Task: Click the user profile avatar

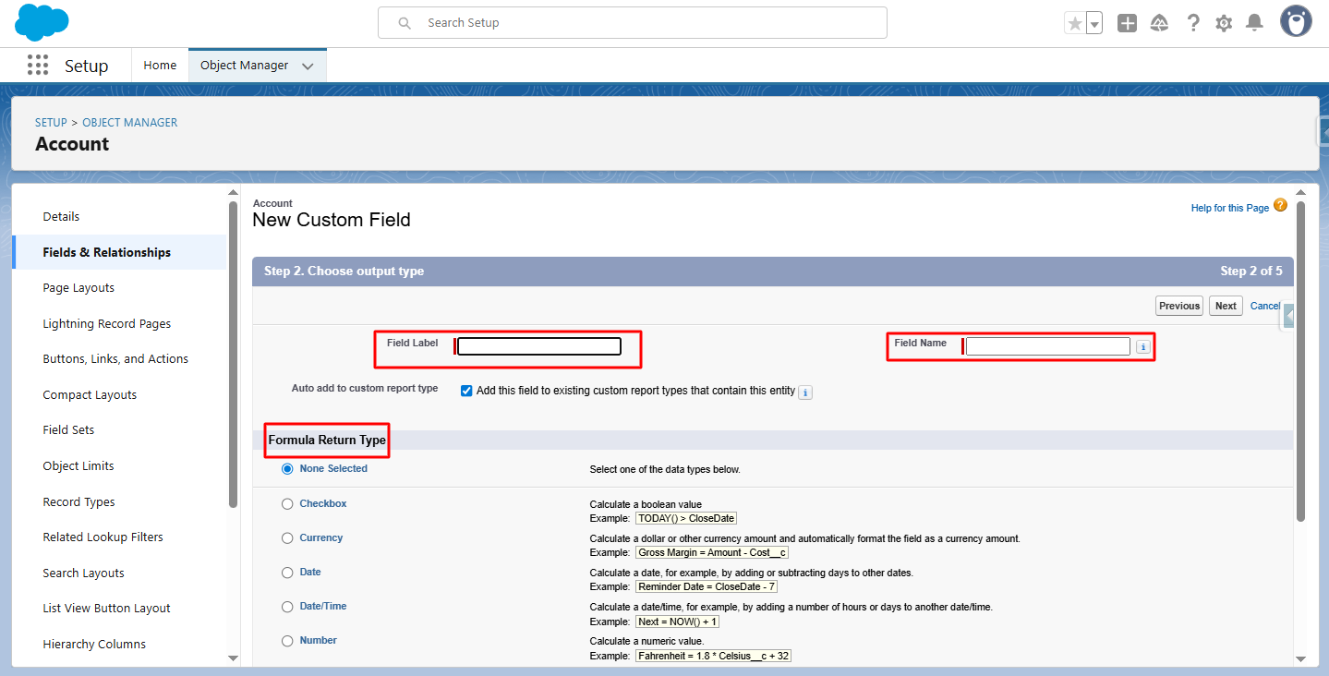Action: tap(1296, 22)
